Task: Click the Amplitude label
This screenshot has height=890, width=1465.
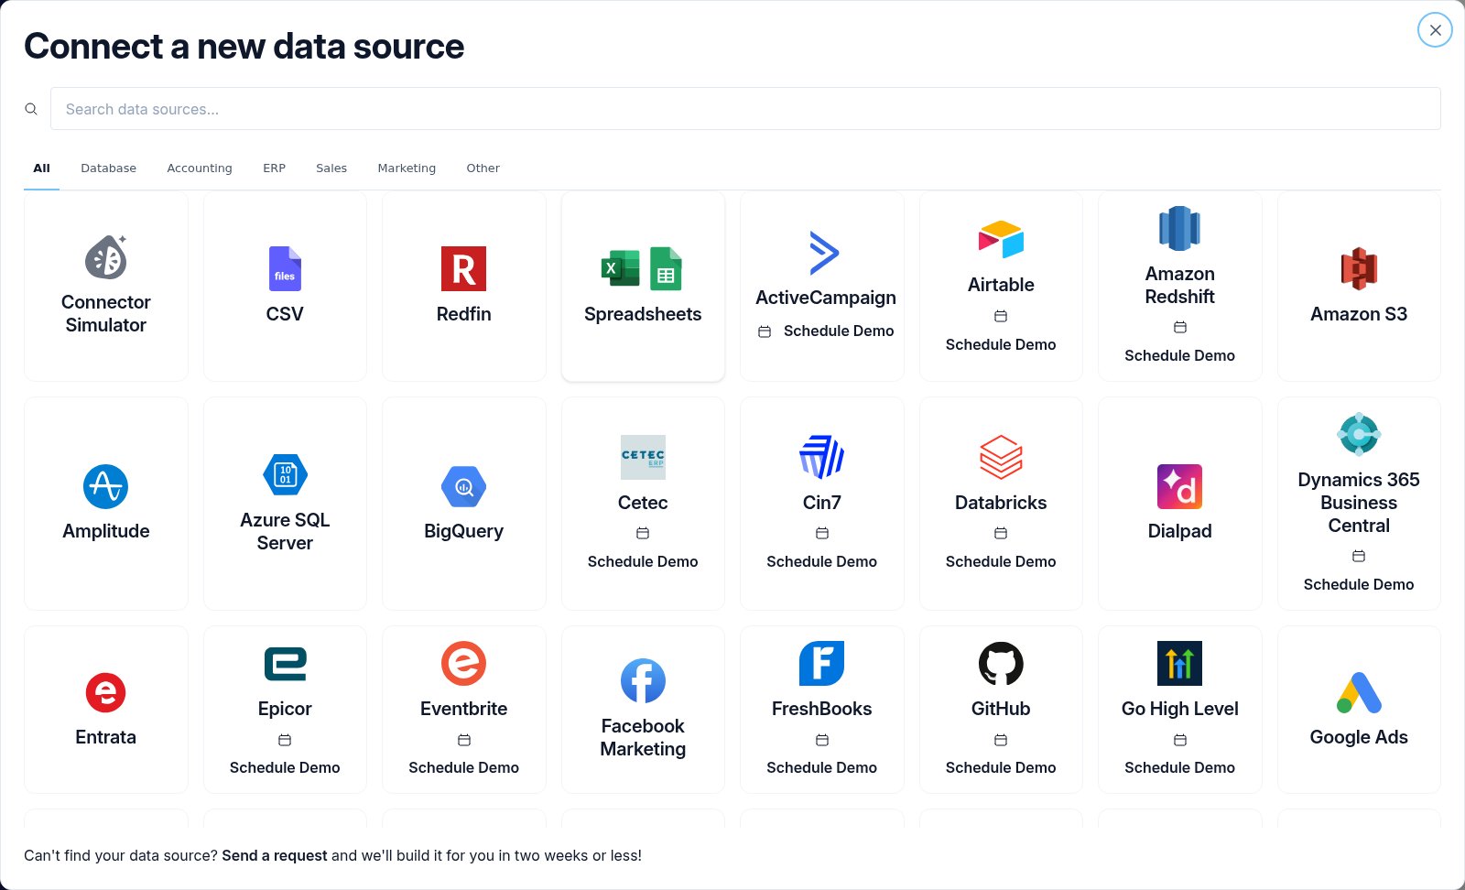Action: pyautogui.click(x=106, y=531)
